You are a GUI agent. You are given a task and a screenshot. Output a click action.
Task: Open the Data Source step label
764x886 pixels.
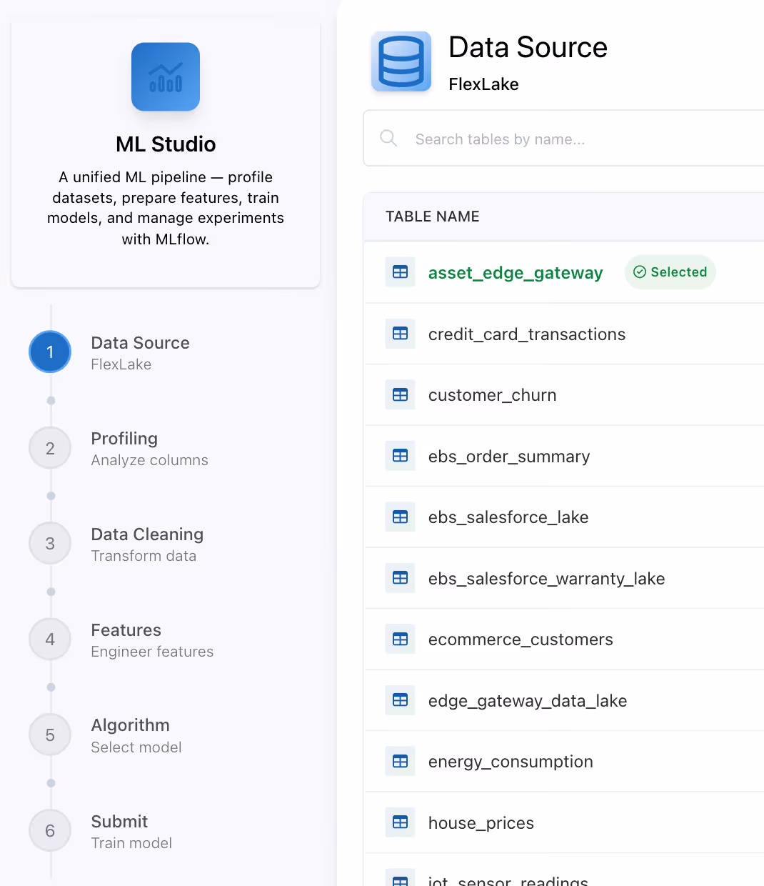click(141, 343)
